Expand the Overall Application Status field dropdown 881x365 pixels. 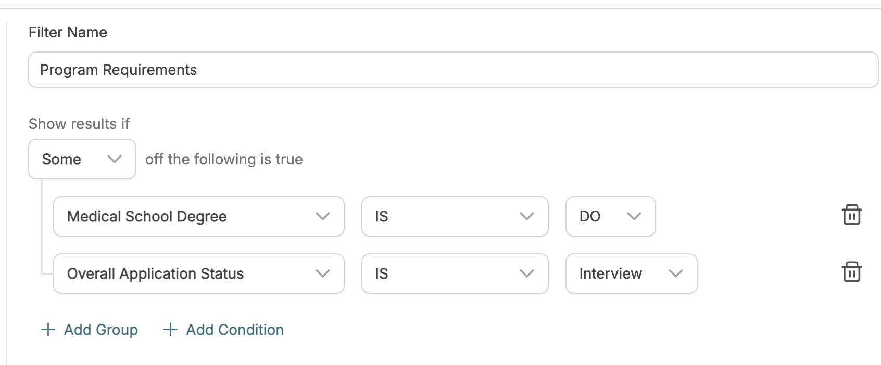(199, 273)
